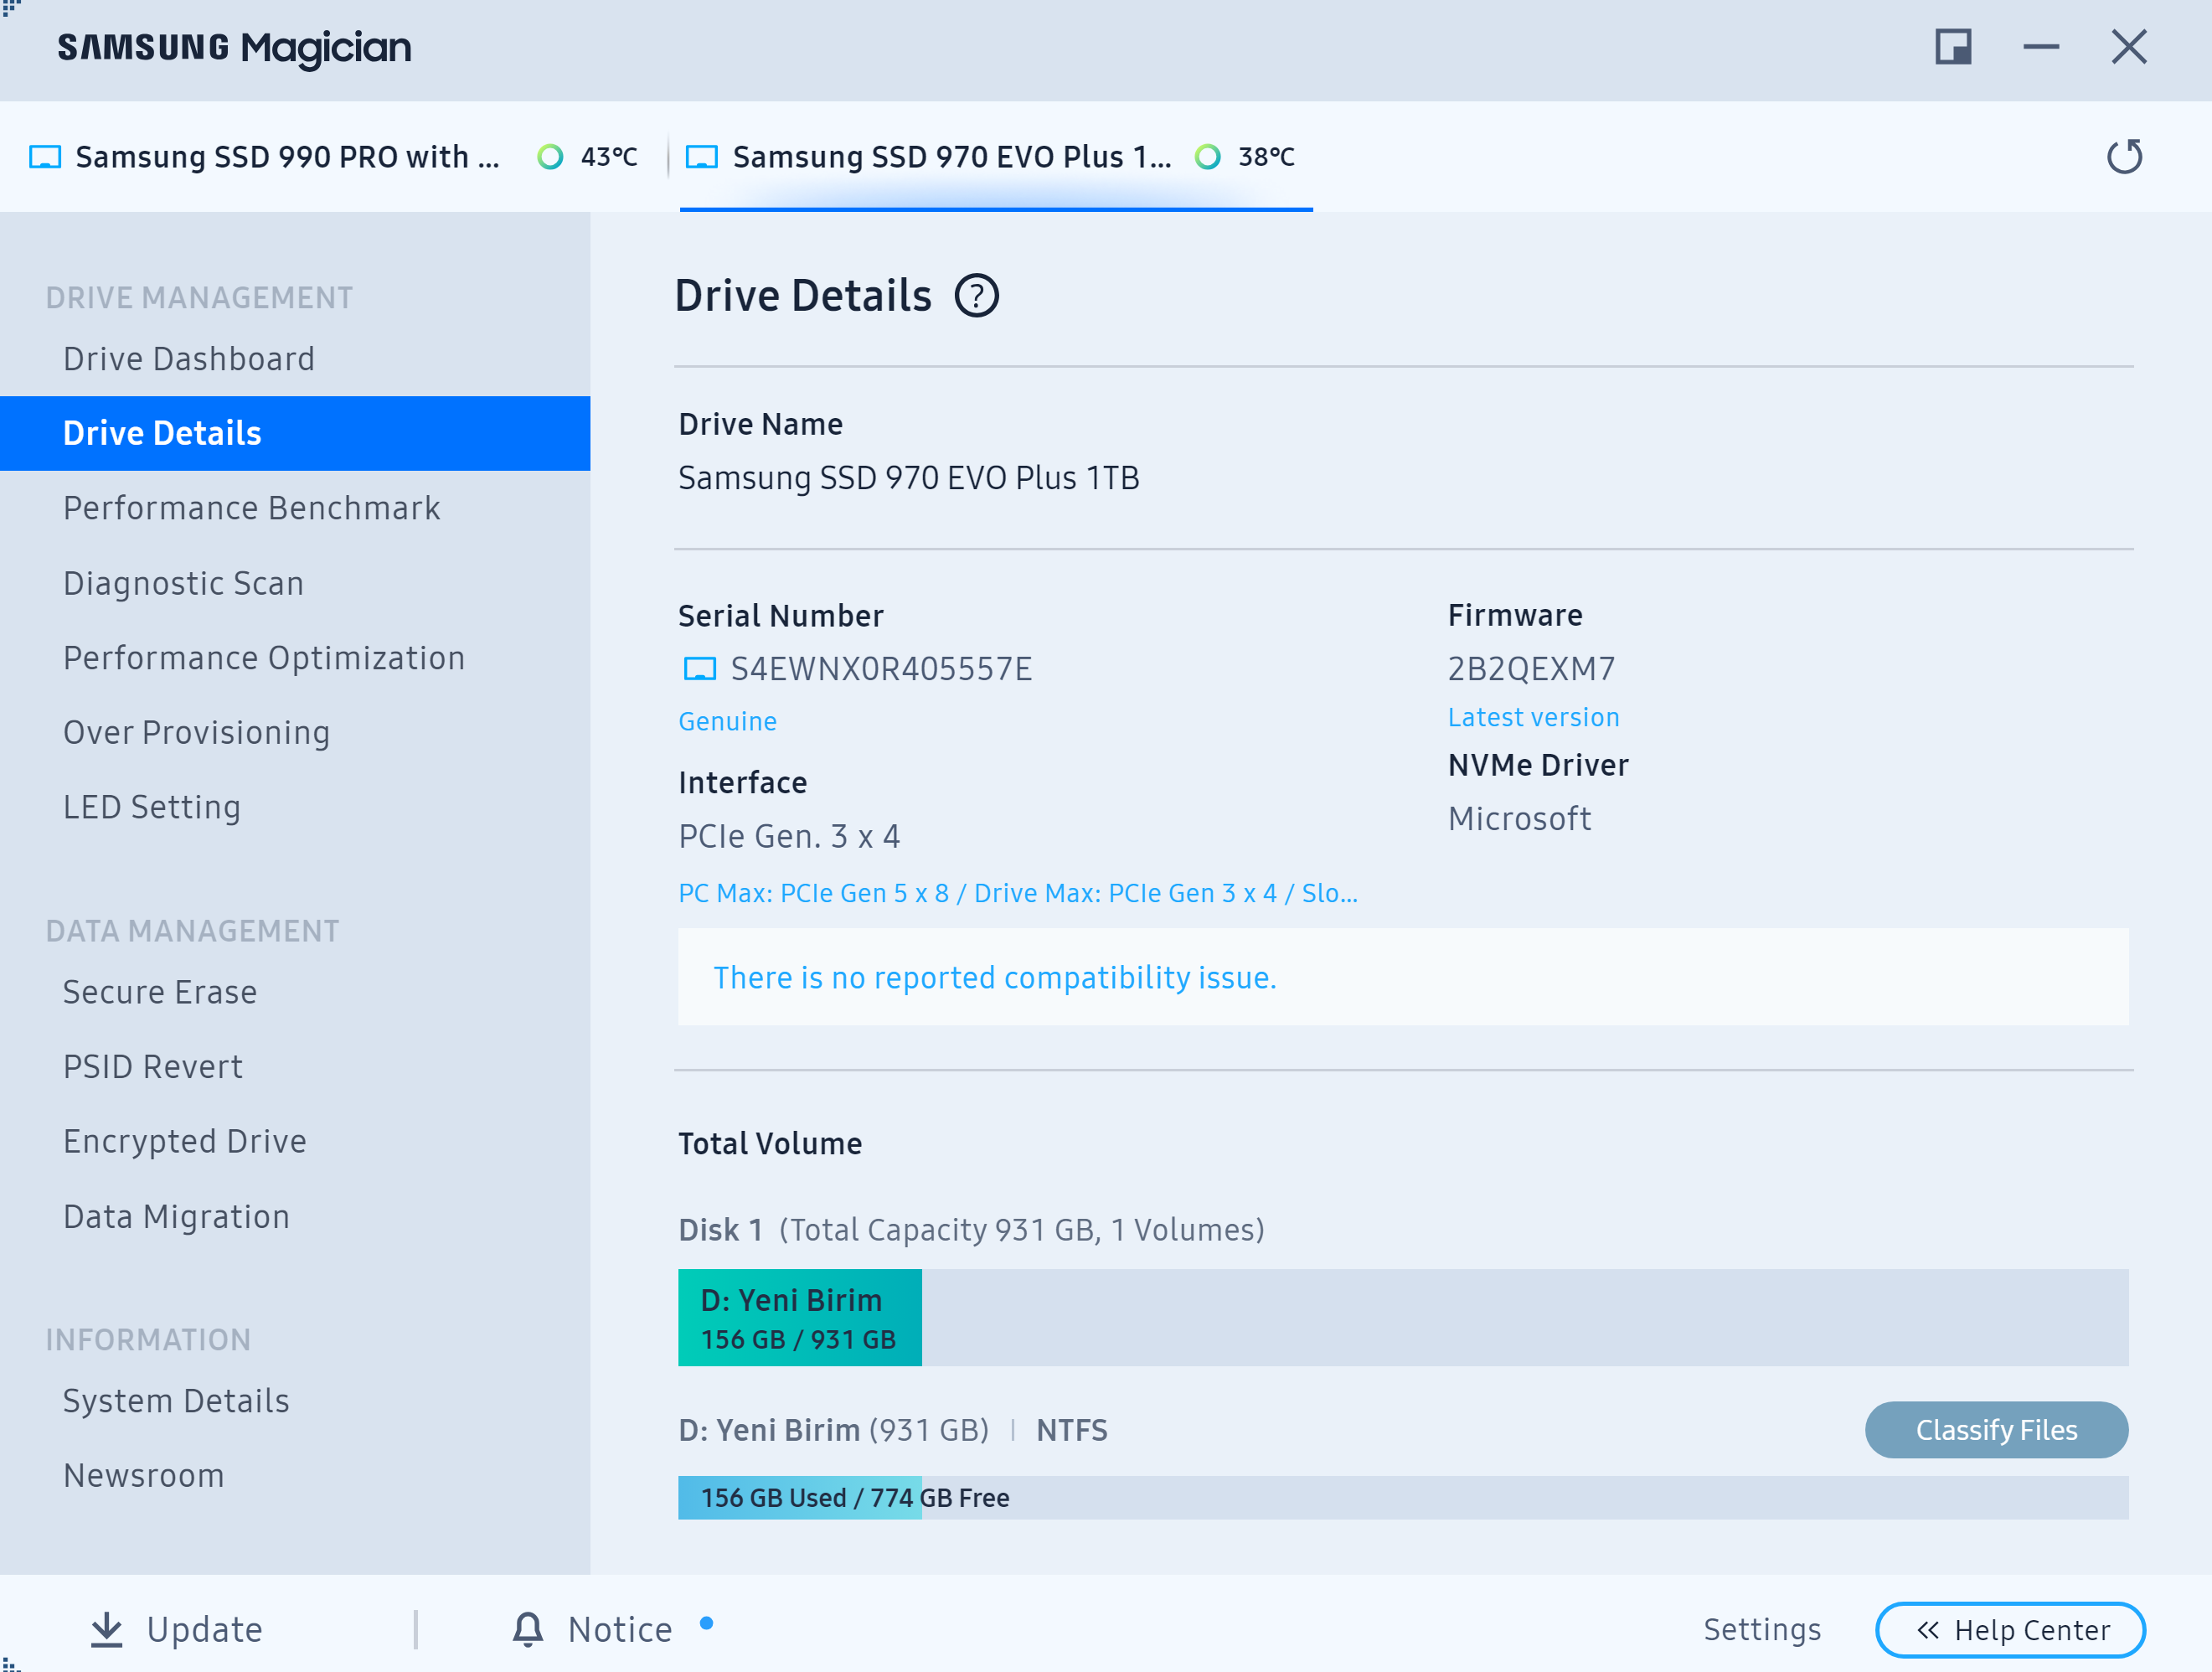Click the refresh drives icon
Screen dimensions: 2212x1672
tap(2124, 156)
